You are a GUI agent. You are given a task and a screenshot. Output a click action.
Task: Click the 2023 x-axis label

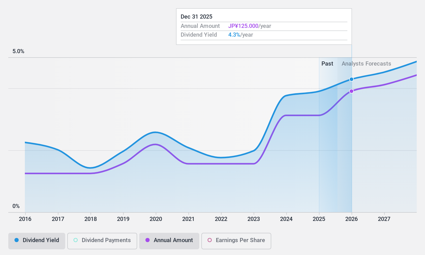click(x=254, y=219)
